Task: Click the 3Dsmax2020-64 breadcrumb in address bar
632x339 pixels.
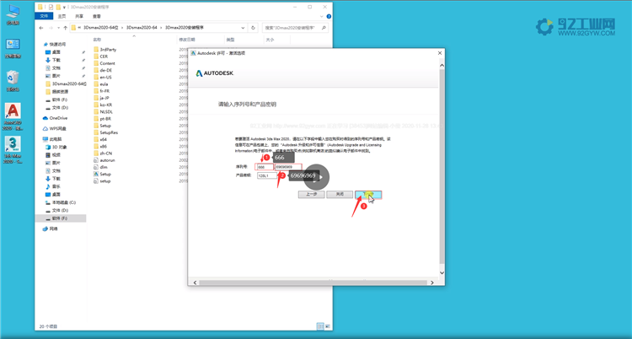Action: pos(141,28)
